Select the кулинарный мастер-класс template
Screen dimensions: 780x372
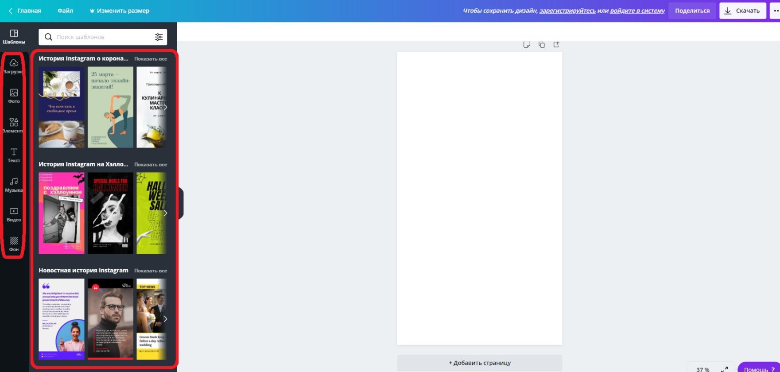click(151, 107)
